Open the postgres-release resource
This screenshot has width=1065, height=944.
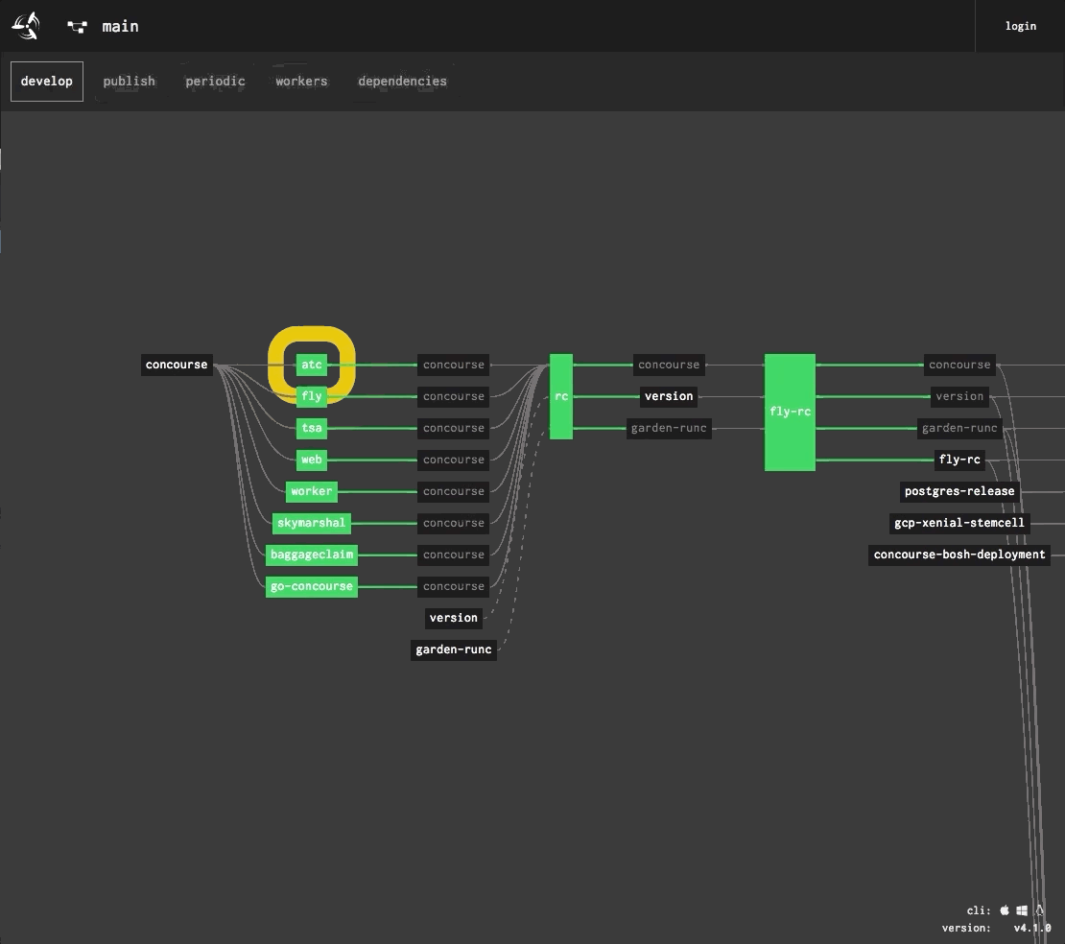[958, 491]
